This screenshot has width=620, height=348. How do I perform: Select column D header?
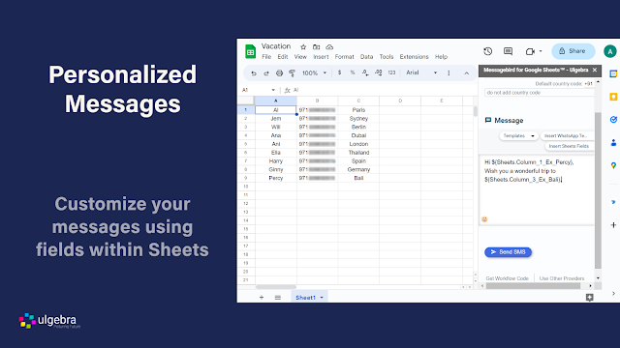[400, 101]
